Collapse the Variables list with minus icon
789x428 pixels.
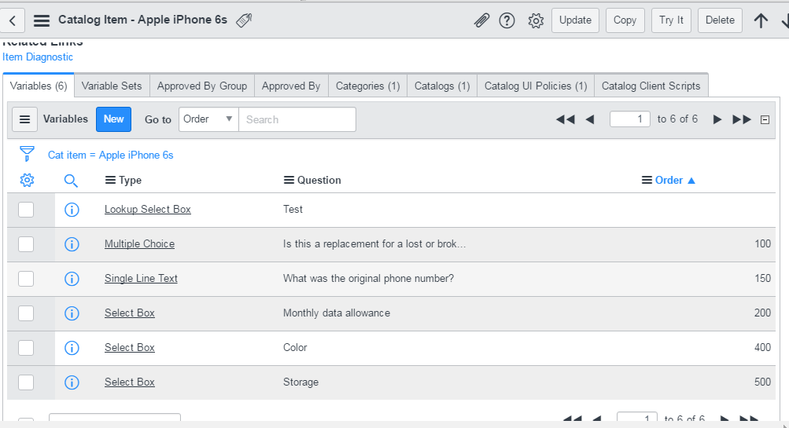coord(765,120)
